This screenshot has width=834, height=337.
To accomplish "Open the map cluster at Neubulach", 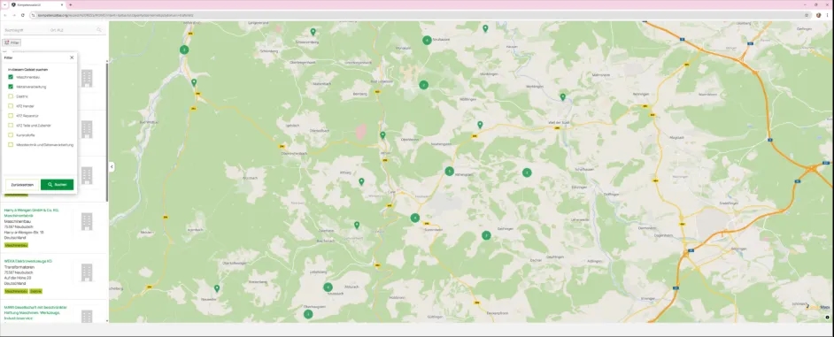I will click(x=328, y=287).
